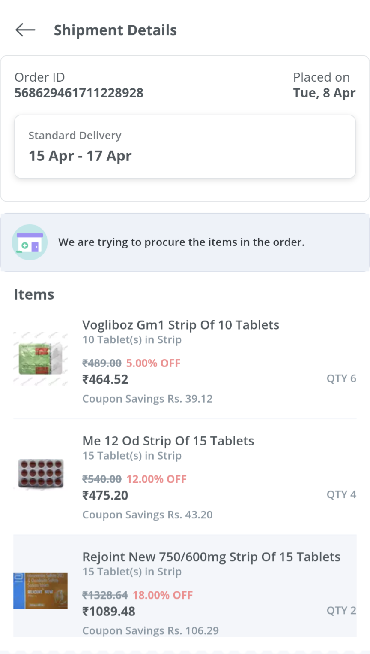The width and height of the screenshot is (370, 654).
Task: Click the Shipment Details heading
Action: coord(115,30)
